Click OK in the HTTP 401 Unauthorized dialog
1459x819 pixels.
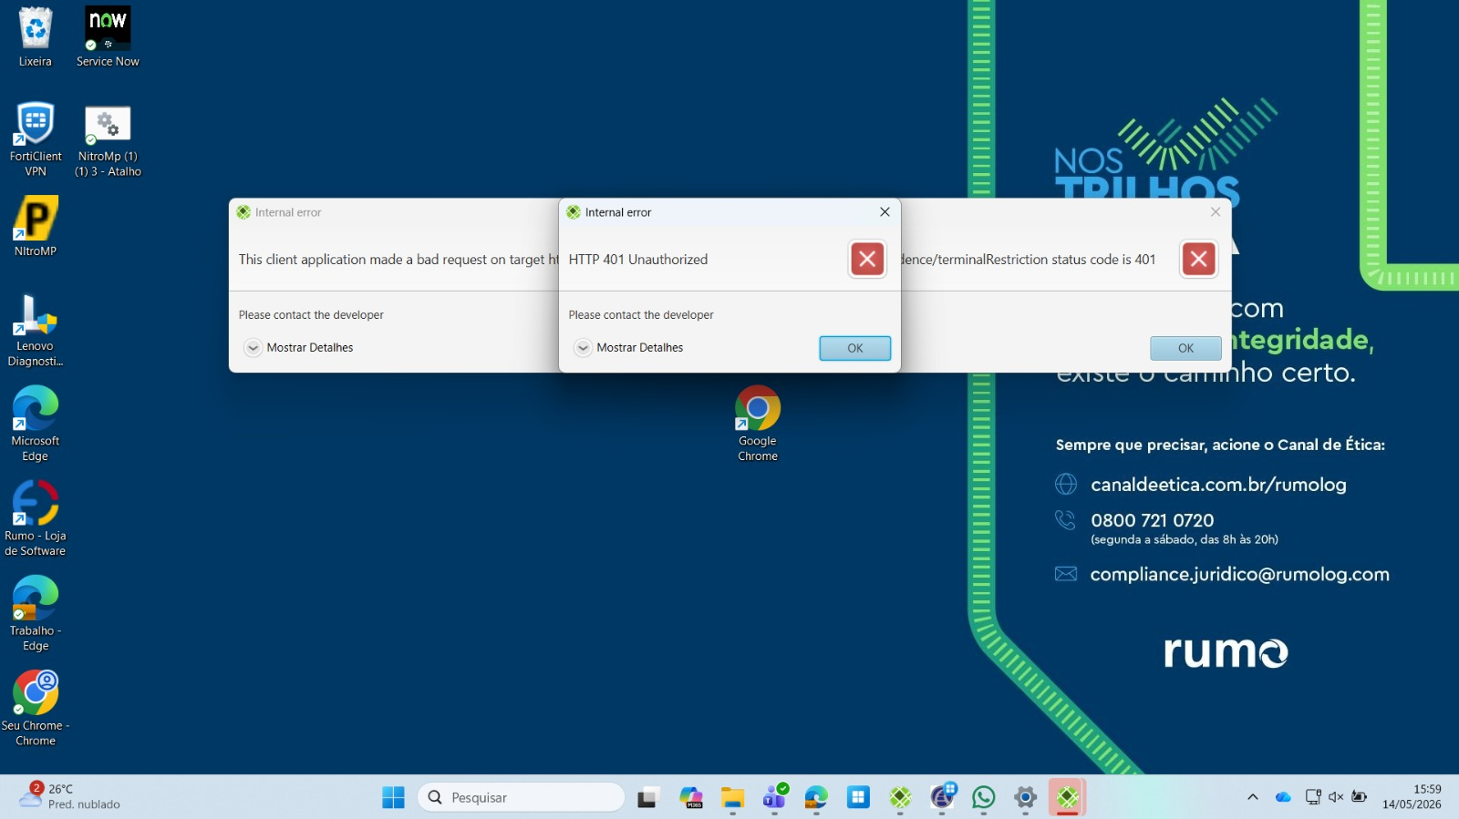click(x=855, y=348)
